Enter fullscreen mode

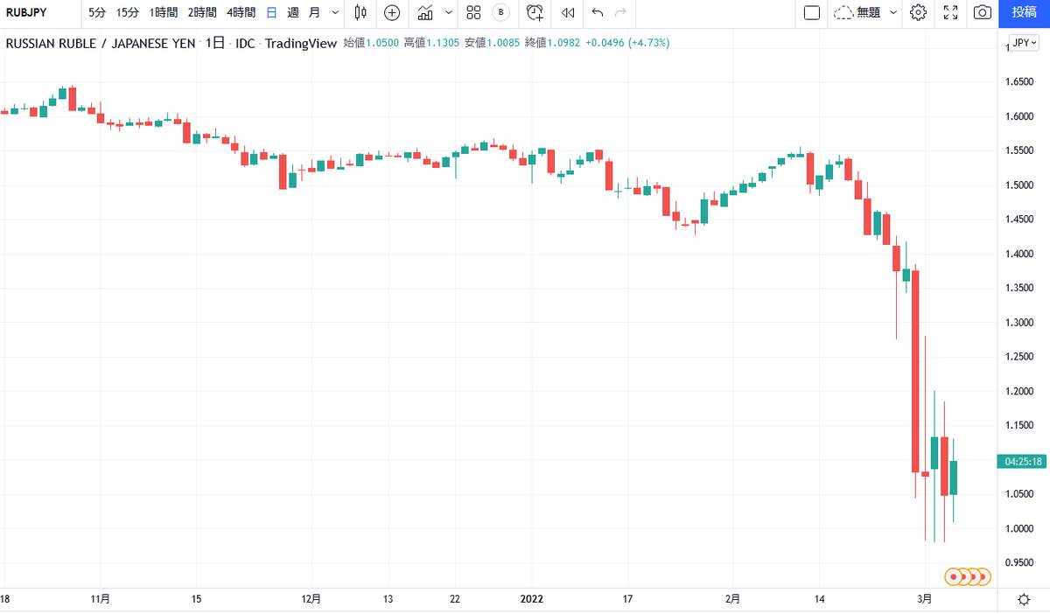tap(951, 12)
